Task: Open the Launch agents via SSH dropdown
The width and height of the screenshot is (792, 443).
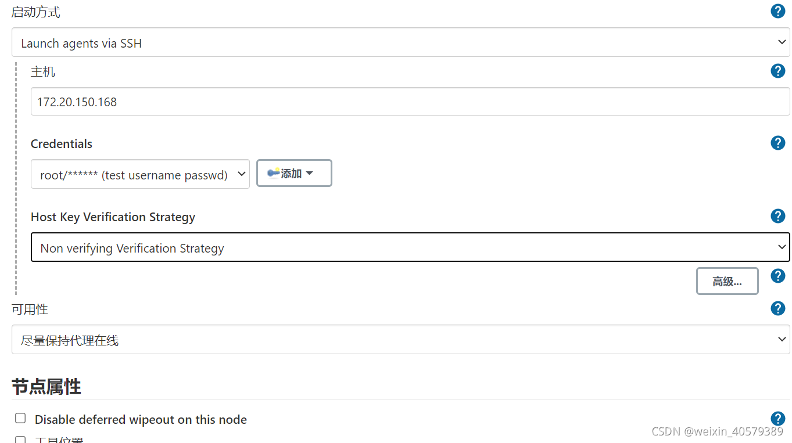Action: click(400, 42)
